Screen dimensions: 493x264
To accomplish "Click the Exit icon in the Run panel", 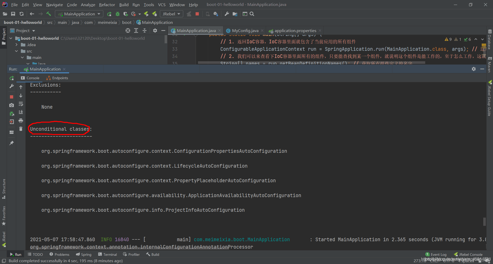I will (x=12, y=122).
